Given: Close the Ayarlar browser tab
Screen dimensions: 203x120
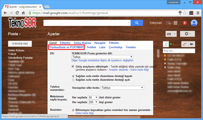Looking at the screenshot, I should [40, 7].
